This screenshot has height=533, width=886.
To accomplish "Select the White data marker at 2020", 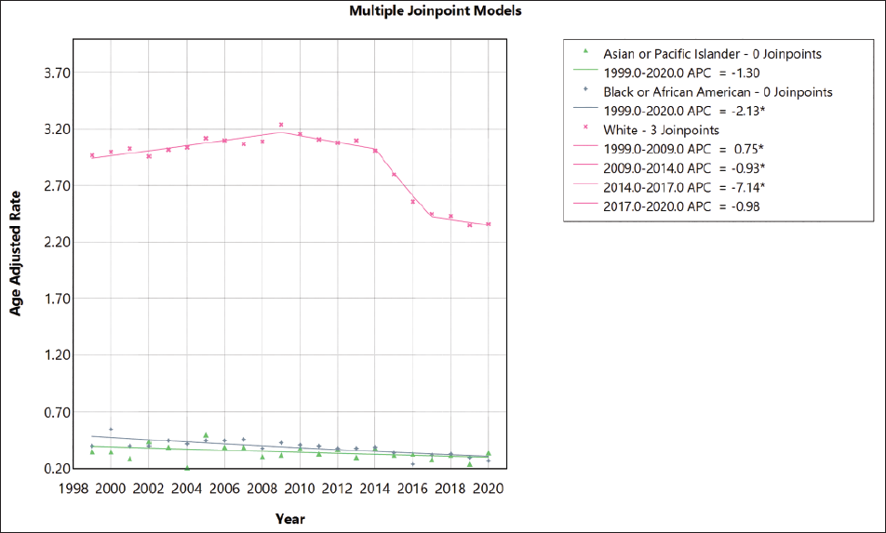I will coord(489,224).
